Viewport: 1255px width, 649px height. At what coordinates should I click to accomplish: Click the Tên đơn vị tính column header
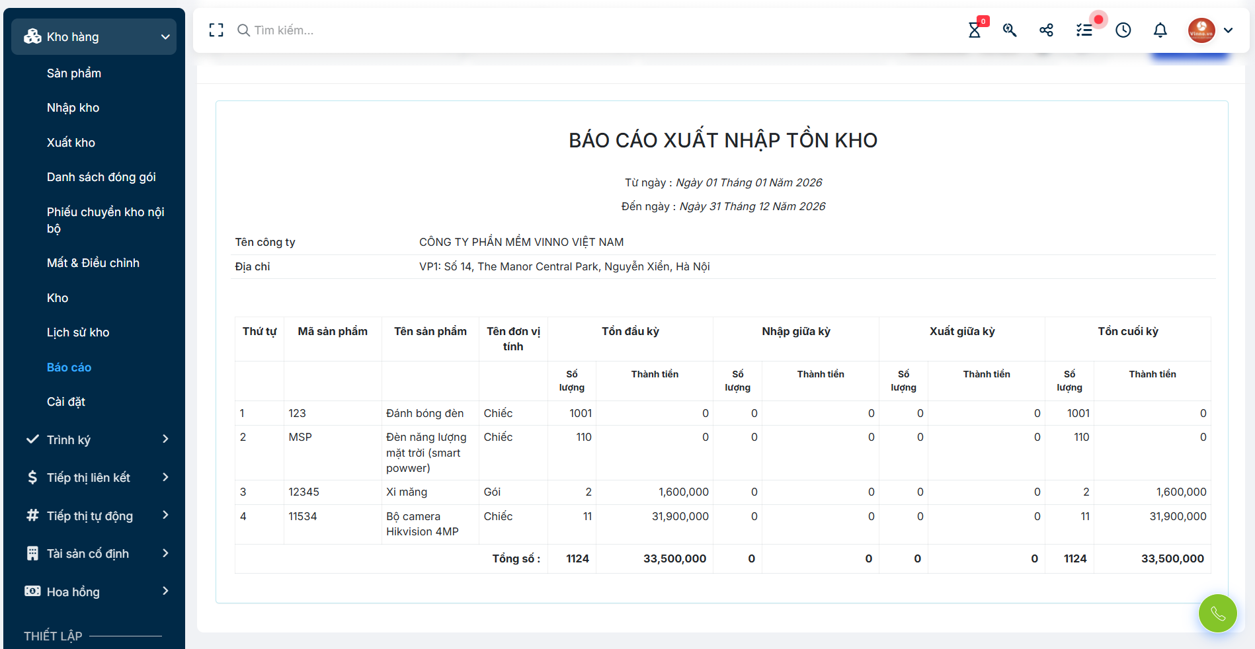[x=513, y=338]
